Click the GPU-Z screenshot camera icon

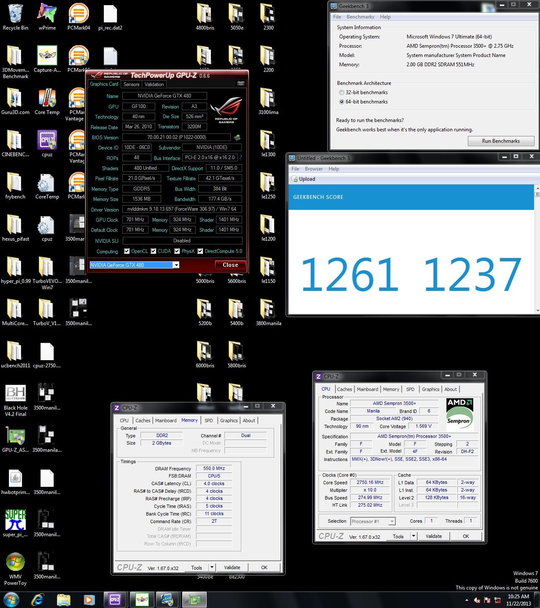click(240, 84)
